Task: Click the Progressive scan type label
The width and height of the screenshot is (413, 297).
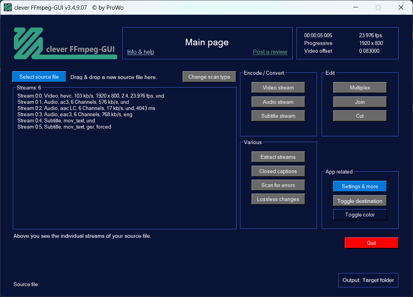Action: coord(318,43)
